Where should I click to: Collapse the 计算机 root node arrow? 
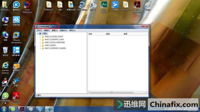(37, 34)
